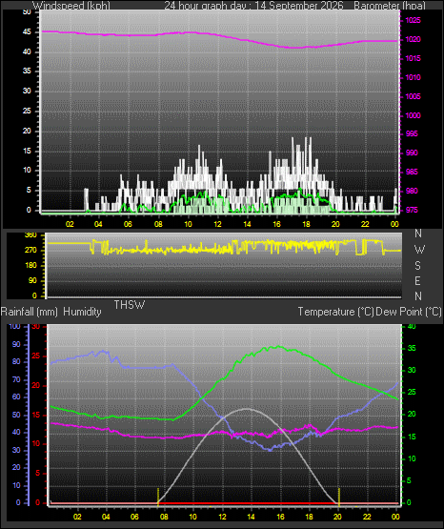This screenshot has height=529, width=444.
Task: Click the 1025 barometer scale value
Action: point(413,20)
